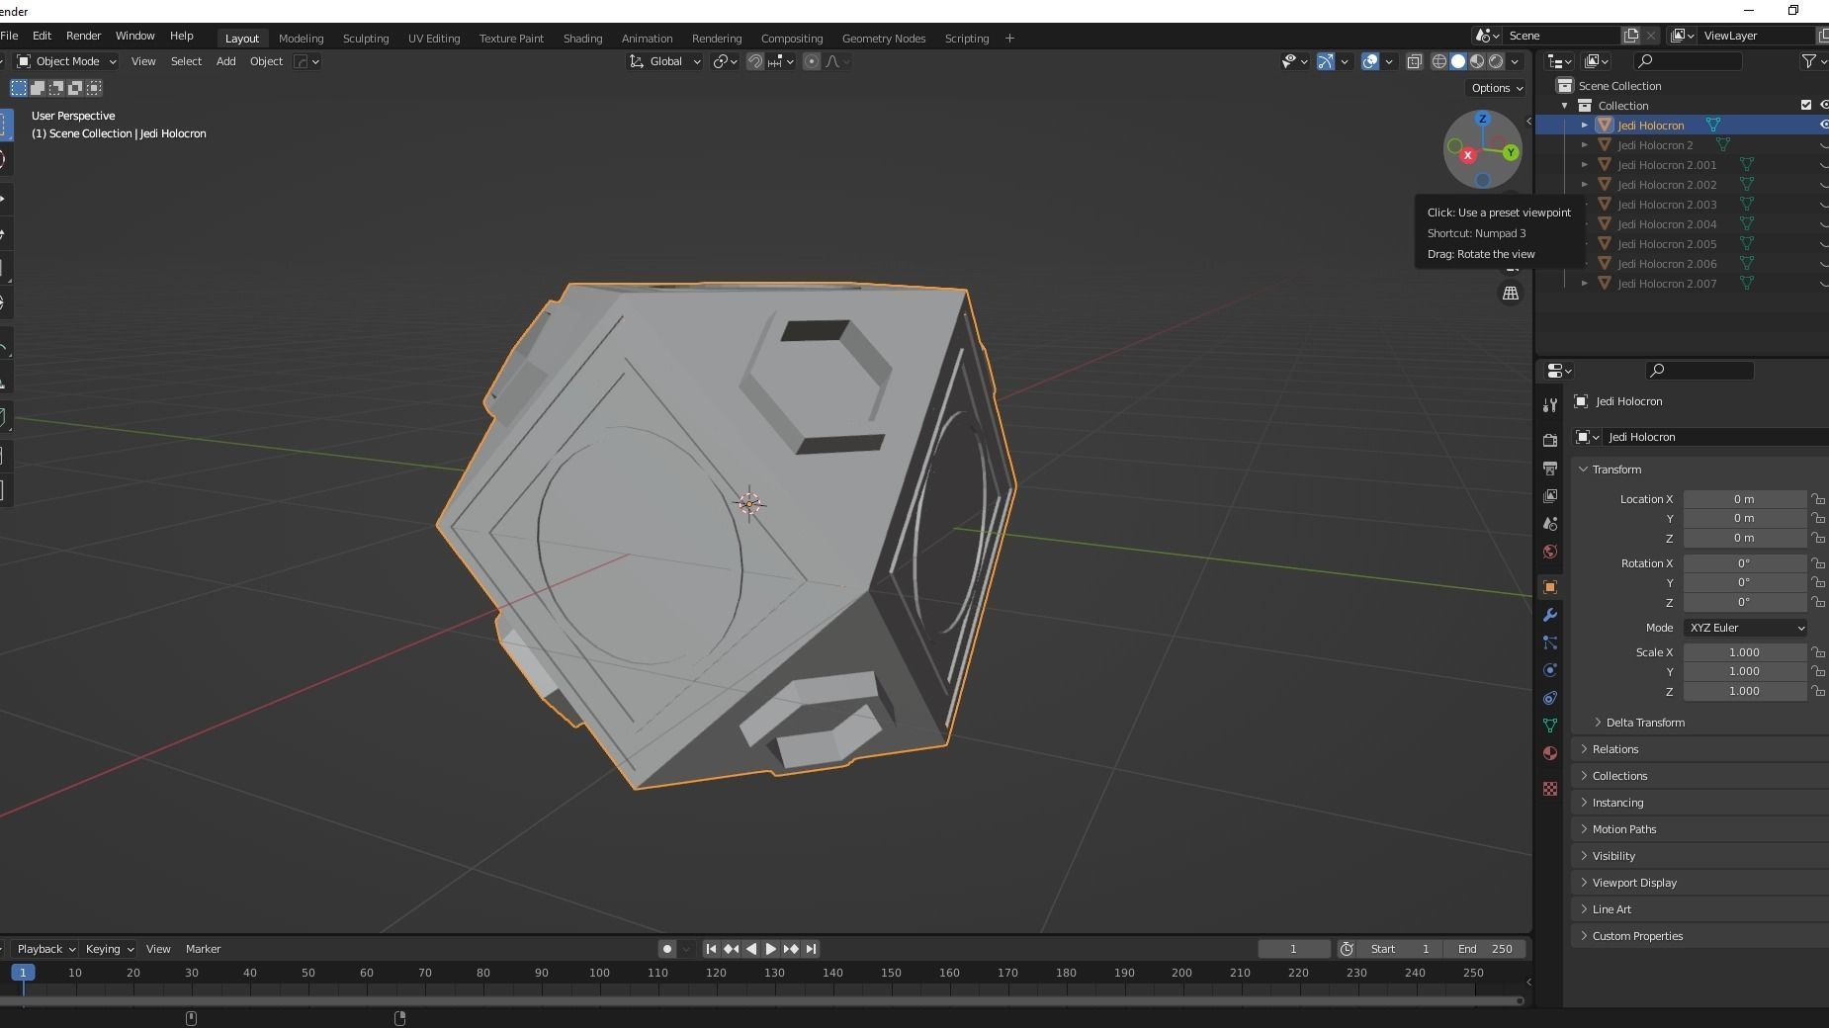Select subtract-selection mode icon
Screen dimensions: 1829x1028
tap(56, 88)
